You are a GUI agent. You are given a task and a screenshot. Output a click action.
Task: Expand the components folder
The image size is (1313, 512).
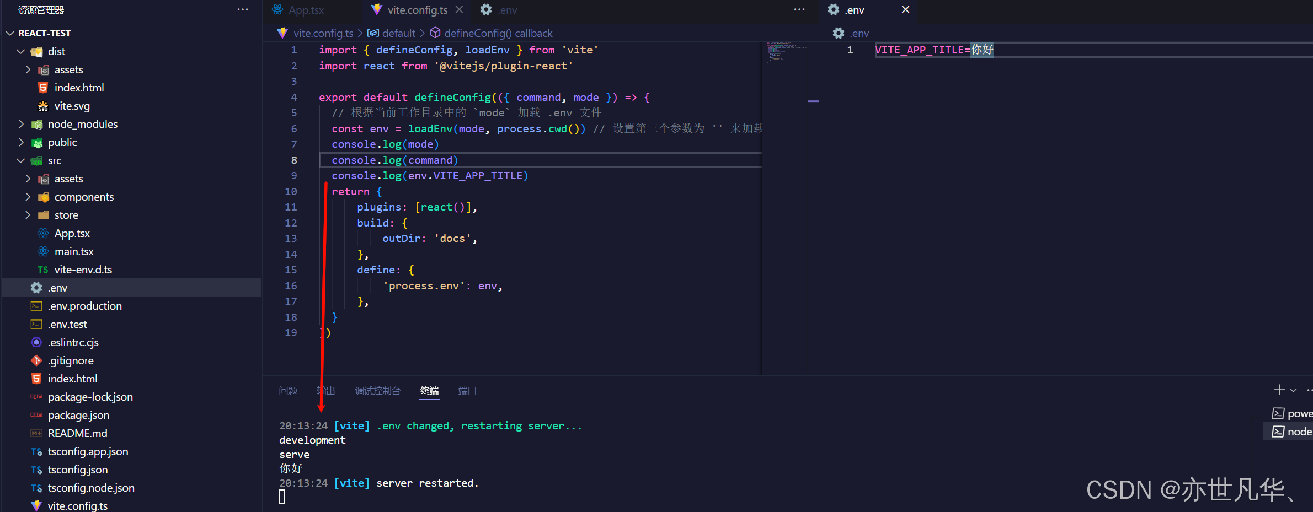[28, 197]
